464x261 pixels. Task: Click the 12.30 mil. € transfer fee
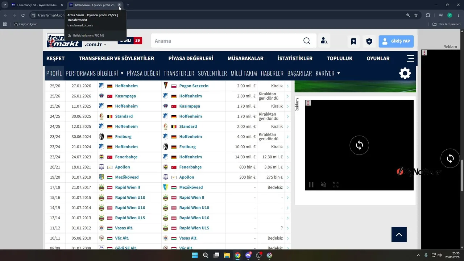tap(273, 157)
